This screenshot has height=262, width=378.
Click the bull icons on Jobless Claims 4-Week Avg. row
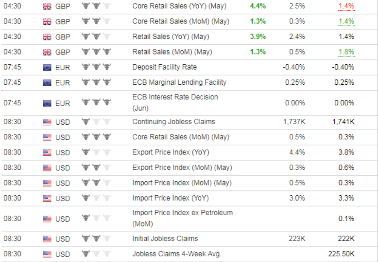96,254
